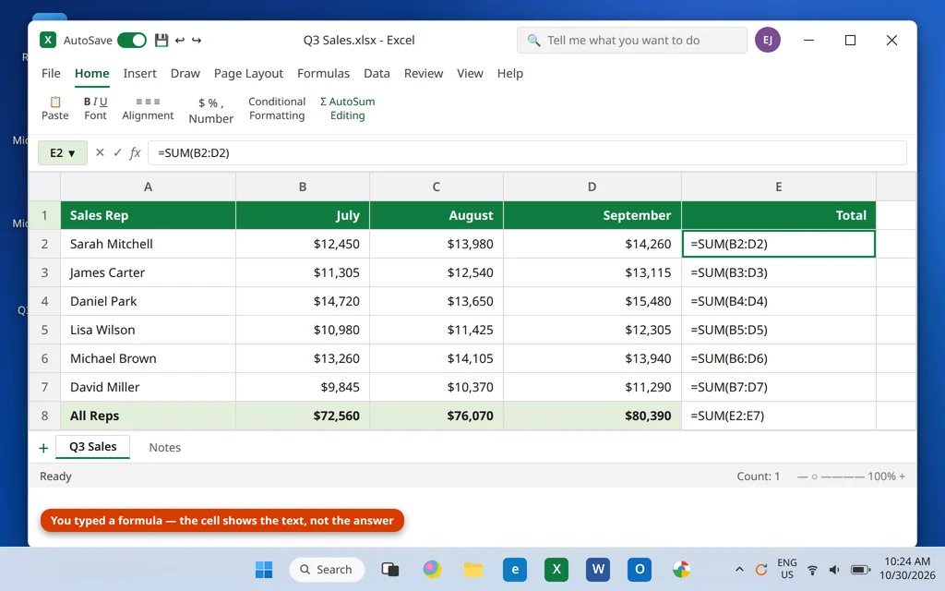Open Copilot from the taskbar
Image resolution: width=945 pixels, height=591 pixels.
432,569
